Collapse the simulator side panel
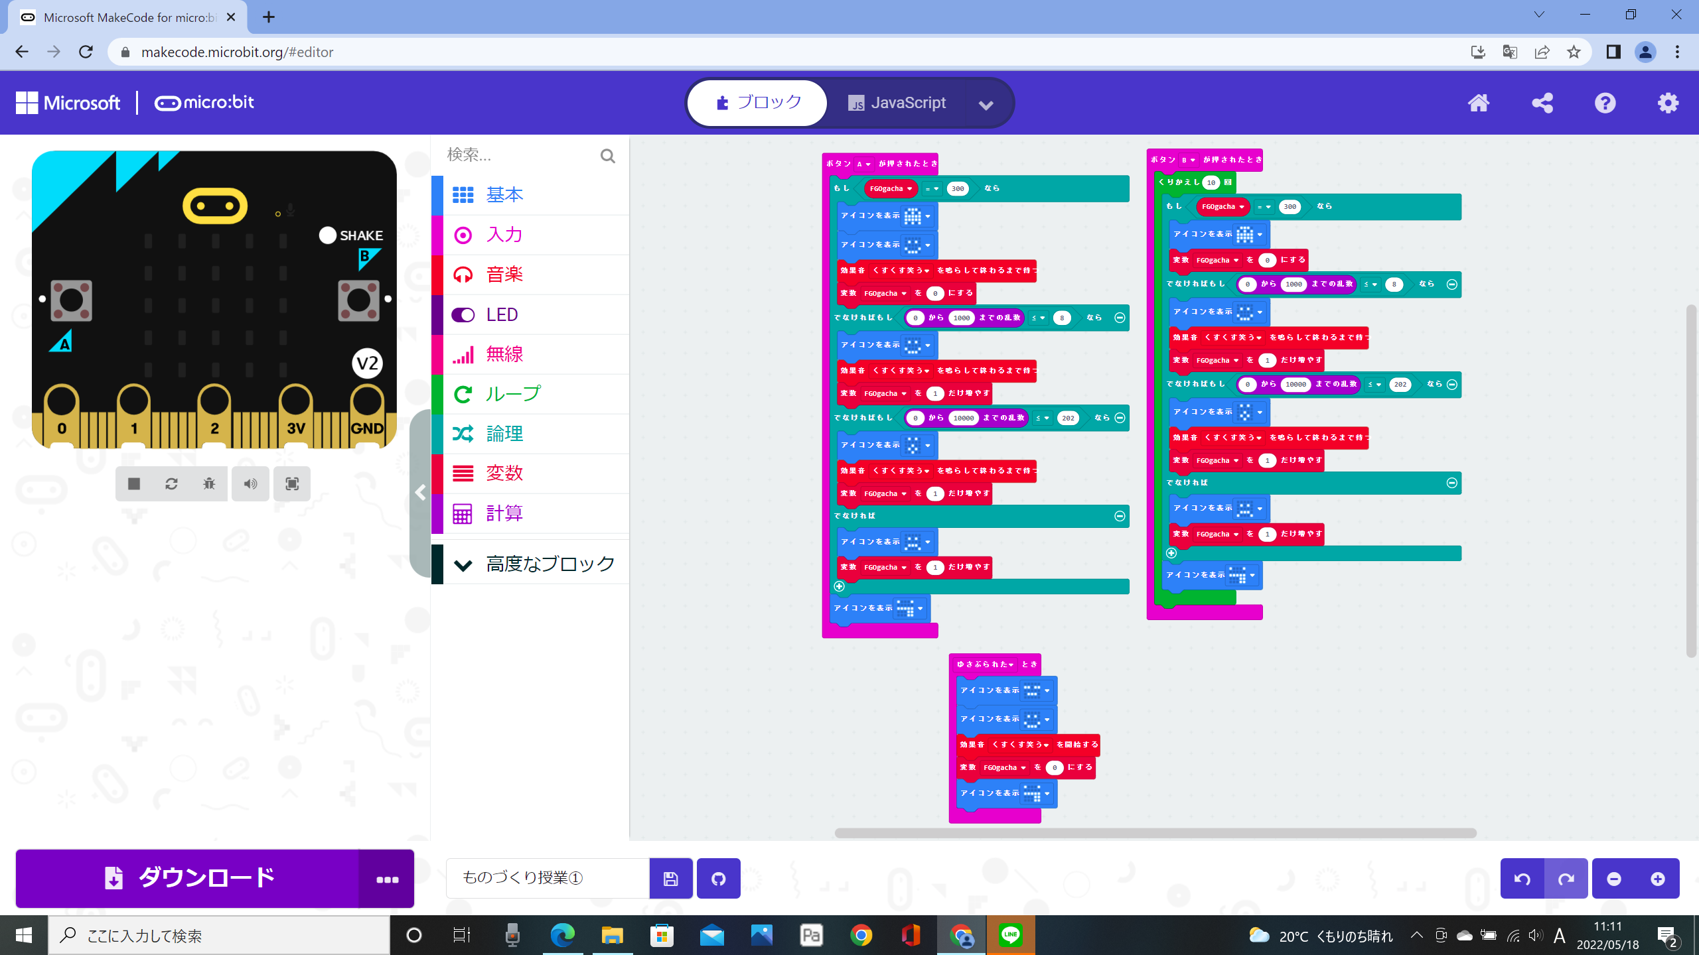 [420, 493]
